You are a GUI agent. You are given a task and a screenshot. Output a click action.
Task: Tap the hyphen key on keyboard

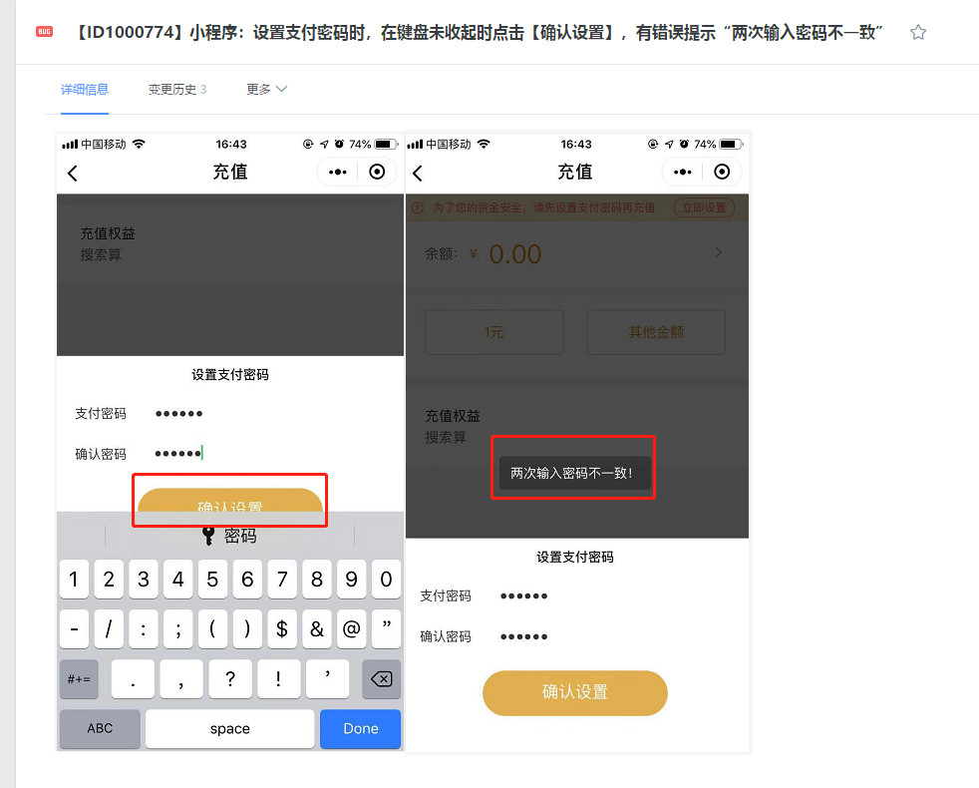coord(74,628)
